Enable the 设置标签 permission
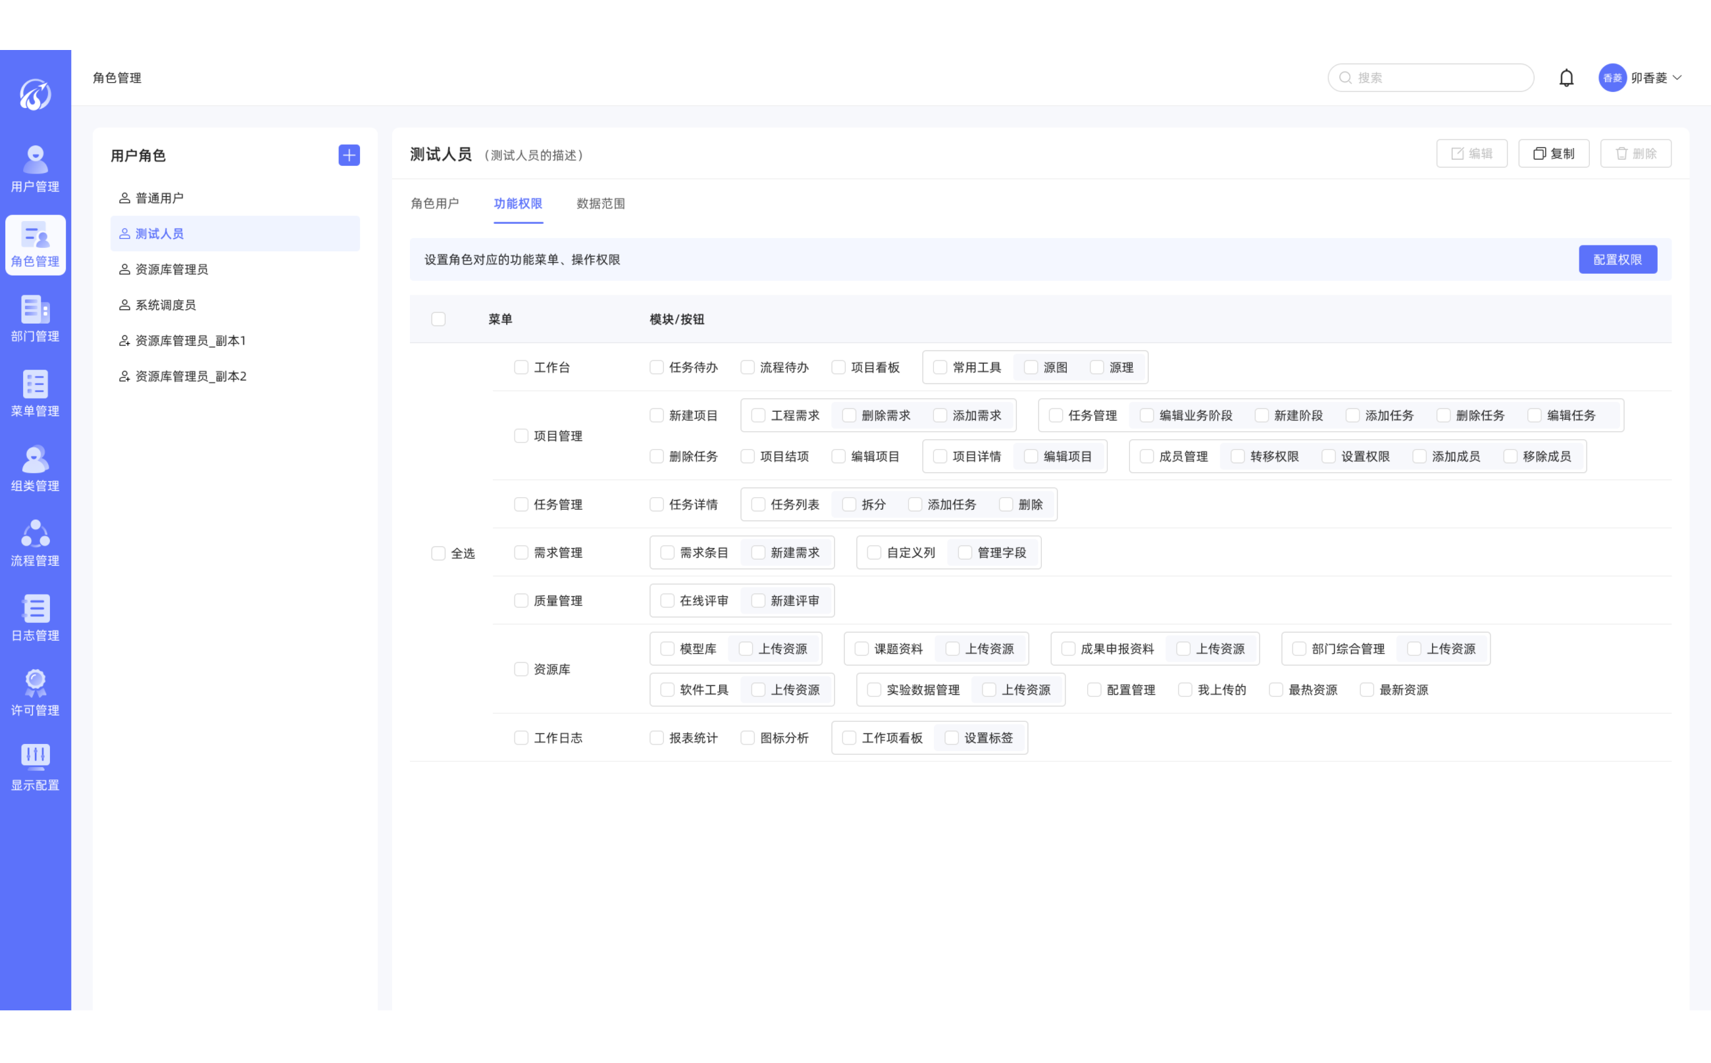The image size is (1711, 1063). (952, 737)
